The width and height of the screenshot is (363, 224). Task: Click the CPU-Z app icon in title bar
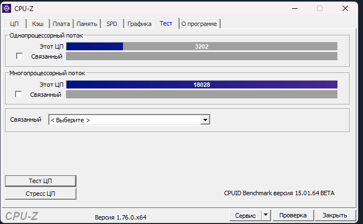pyautogui.click(x=7, y=8)
